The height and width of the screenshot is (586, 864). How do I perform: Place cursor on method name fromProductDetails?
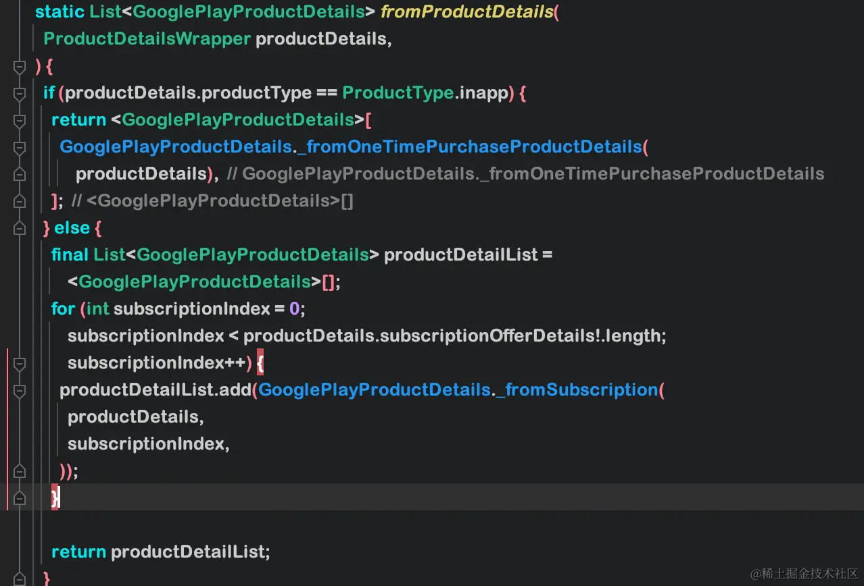(x=467, y=11)
